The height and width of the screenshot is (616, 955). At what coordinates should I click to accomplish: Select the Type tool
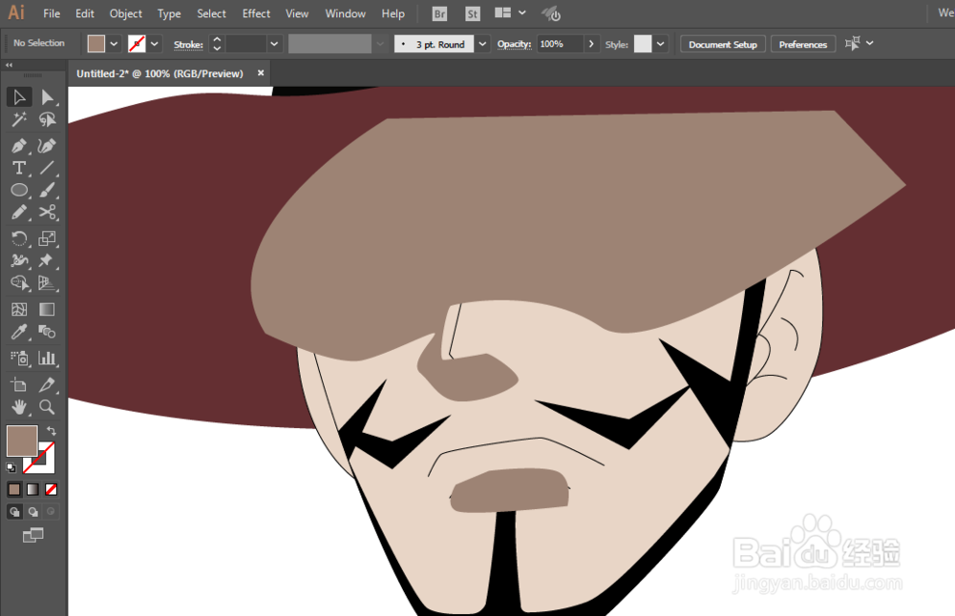tap(19, 168)
